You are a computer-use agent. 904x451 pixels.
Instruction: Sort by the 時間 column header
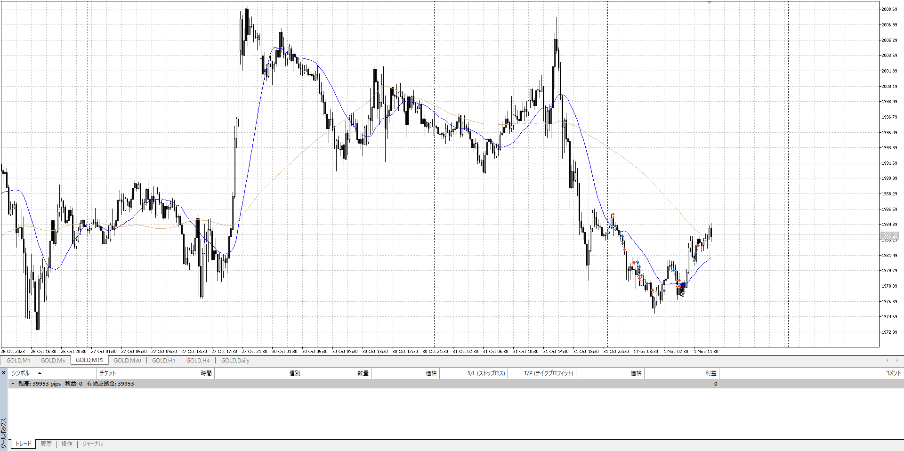206,373
